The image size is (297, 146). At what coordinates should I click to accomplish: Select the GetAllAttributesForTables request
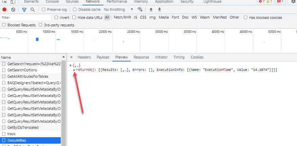[30, 76]
